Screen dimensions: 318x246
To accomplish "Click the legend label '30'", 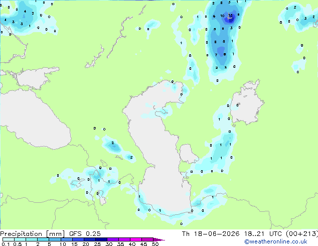I will point(109,244).
